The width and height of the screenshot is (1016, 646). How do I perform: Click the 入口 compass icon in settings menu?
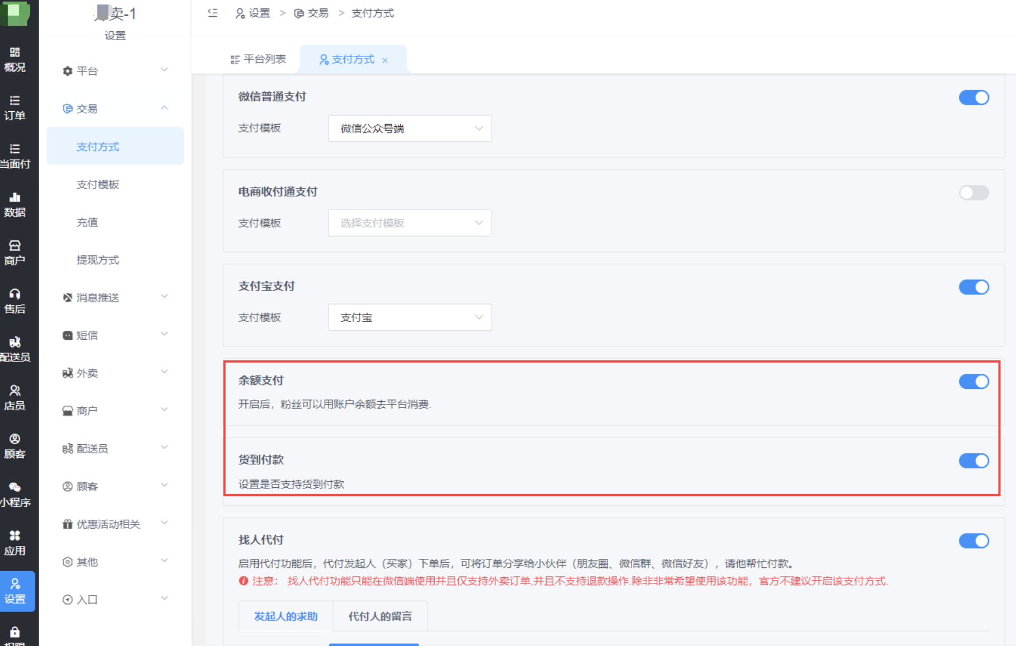pyautogui.click(x=68, y=600)
